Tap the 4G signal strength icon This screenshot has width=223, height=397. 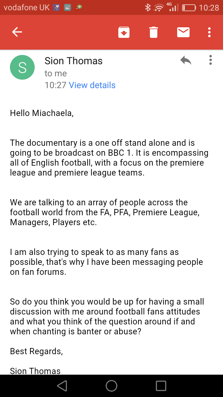pyautogui.click(x=173, y=7)
